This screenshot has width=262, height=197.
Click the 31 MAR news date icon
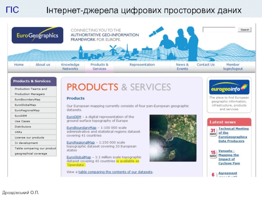coord(213,132)
